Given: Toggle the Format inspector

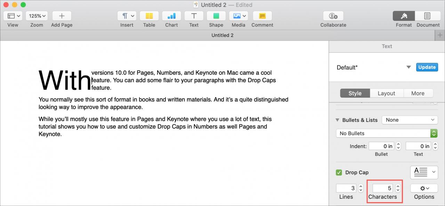Looking at the screenshot, I should pyautogui.click(x=404, y=16).
